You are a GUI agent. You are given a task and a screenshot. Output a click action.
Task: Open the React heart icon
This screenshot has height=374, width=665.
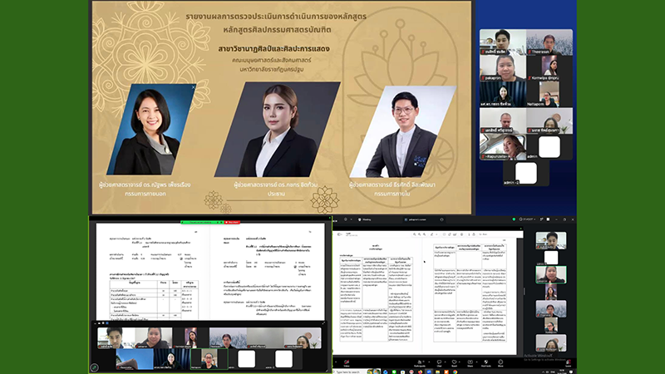click(x=454, y=362)
